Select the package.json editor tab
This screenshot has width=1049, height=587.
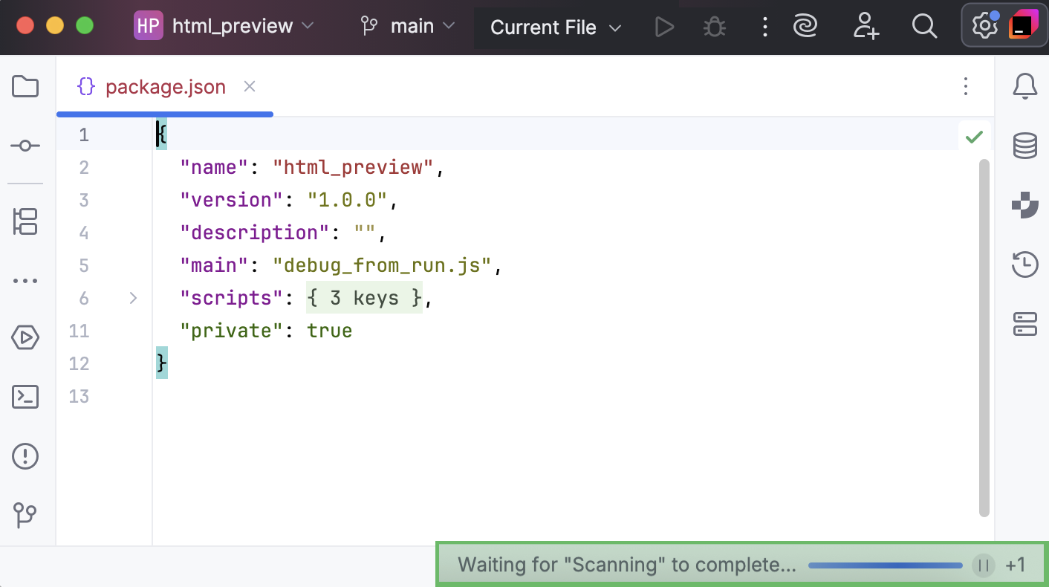point(165,86)
